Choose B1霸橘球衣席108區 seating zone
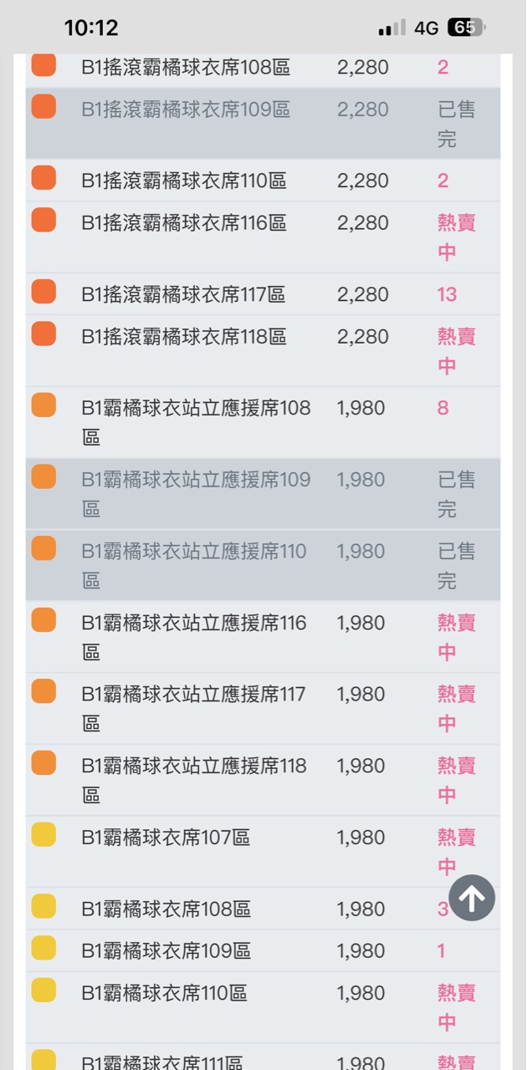This screenshot has height=1070, width=527. pos(166,909)
